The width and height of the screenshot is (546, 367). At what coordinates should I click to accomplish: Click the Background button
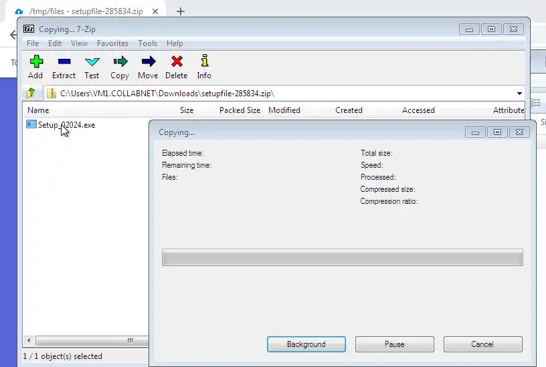pyautogui.click(x=306, y=344)
